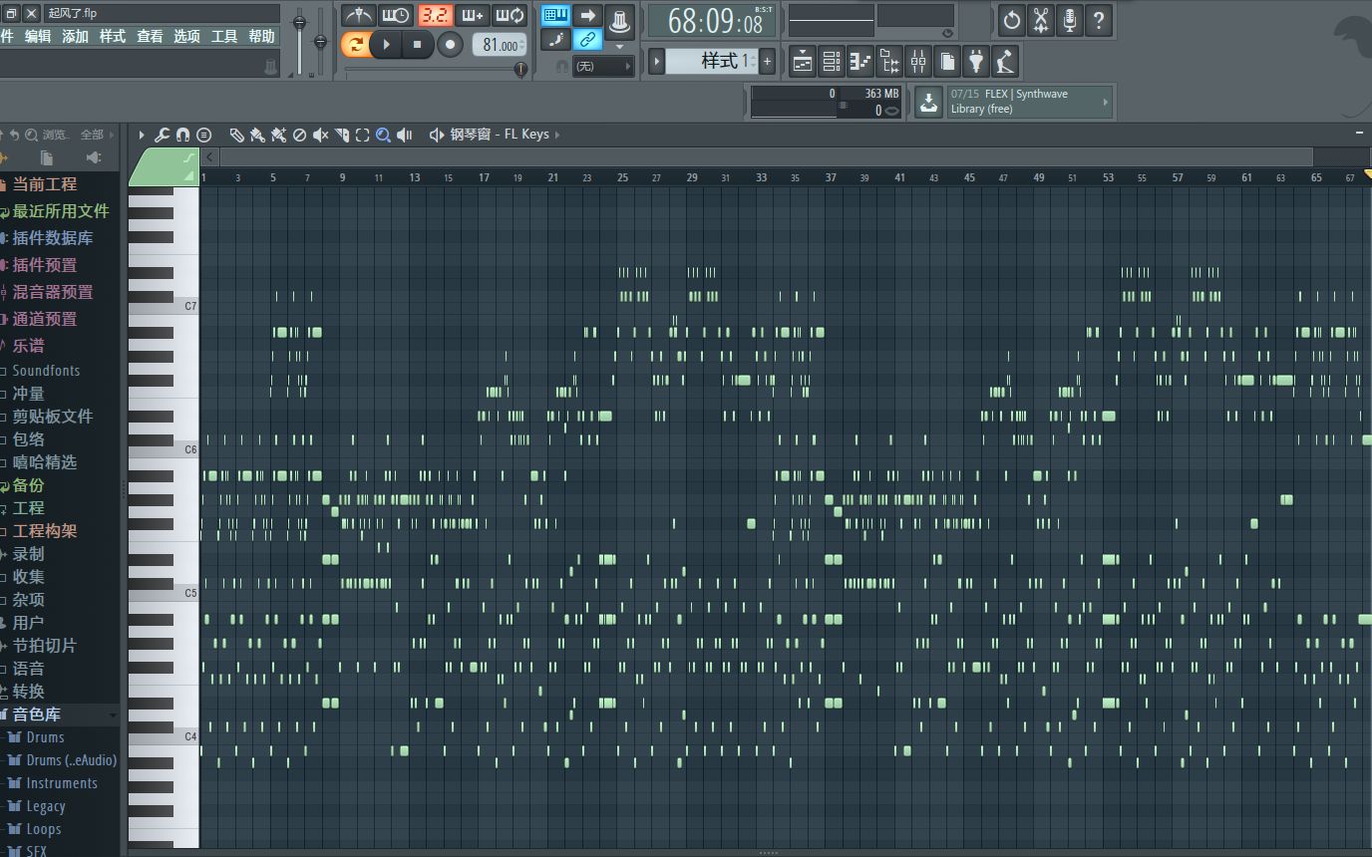Screen dimensions: 1372x857
Task: Open the 样式 menu
Action: pos(113,36)
